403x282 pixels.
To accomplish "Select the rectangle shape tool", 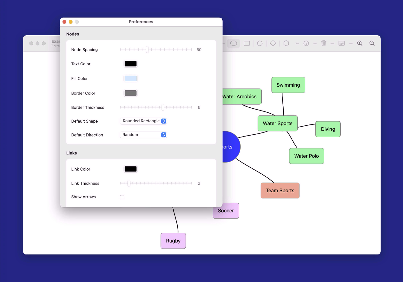I will pos(247,43).
